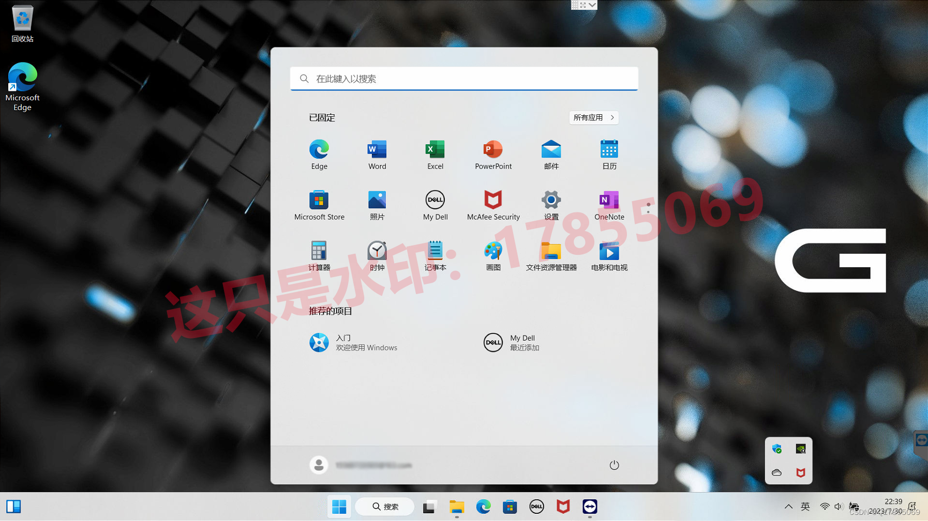Click the Windows Start taskbar button
Image resolution: width=928 pixels, height=521 pixels.
click(x=339, y=507)
